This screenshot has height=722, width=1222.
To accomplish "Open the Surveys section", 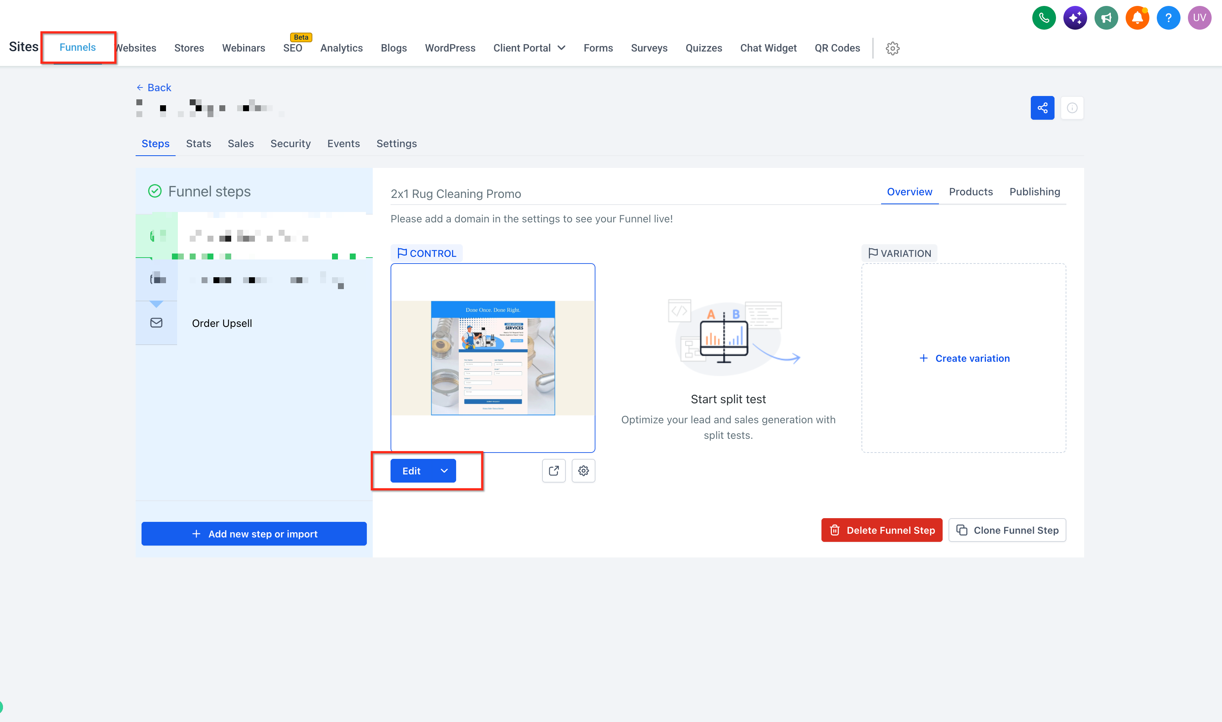I will coord(649,48).
